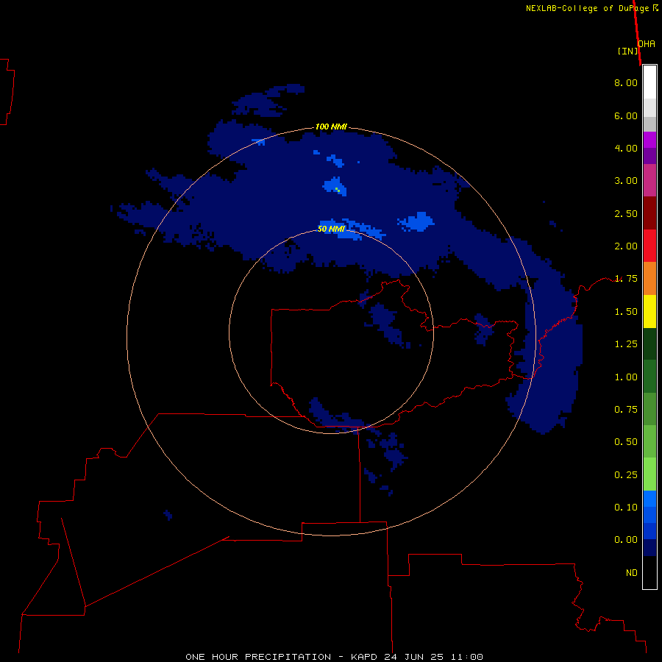
Task: Click the 0.50 legend value
Action: (626, 442)
